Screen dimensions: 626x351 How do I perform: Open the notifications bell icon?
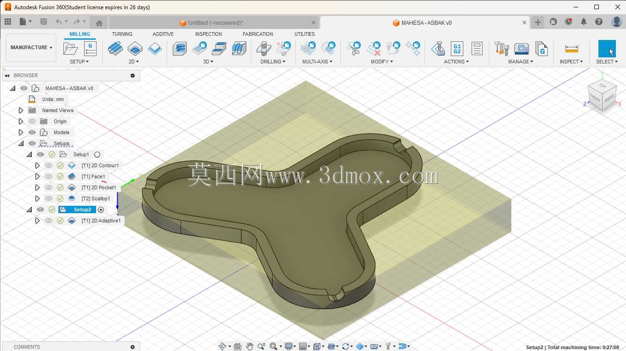pyautogui.click(x=584, y=22)
